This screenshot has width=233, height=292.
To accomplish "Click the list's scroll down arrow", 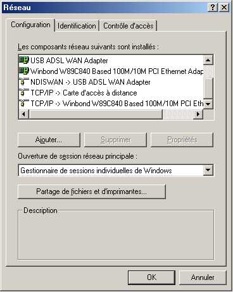I will (x=208, y=104).
